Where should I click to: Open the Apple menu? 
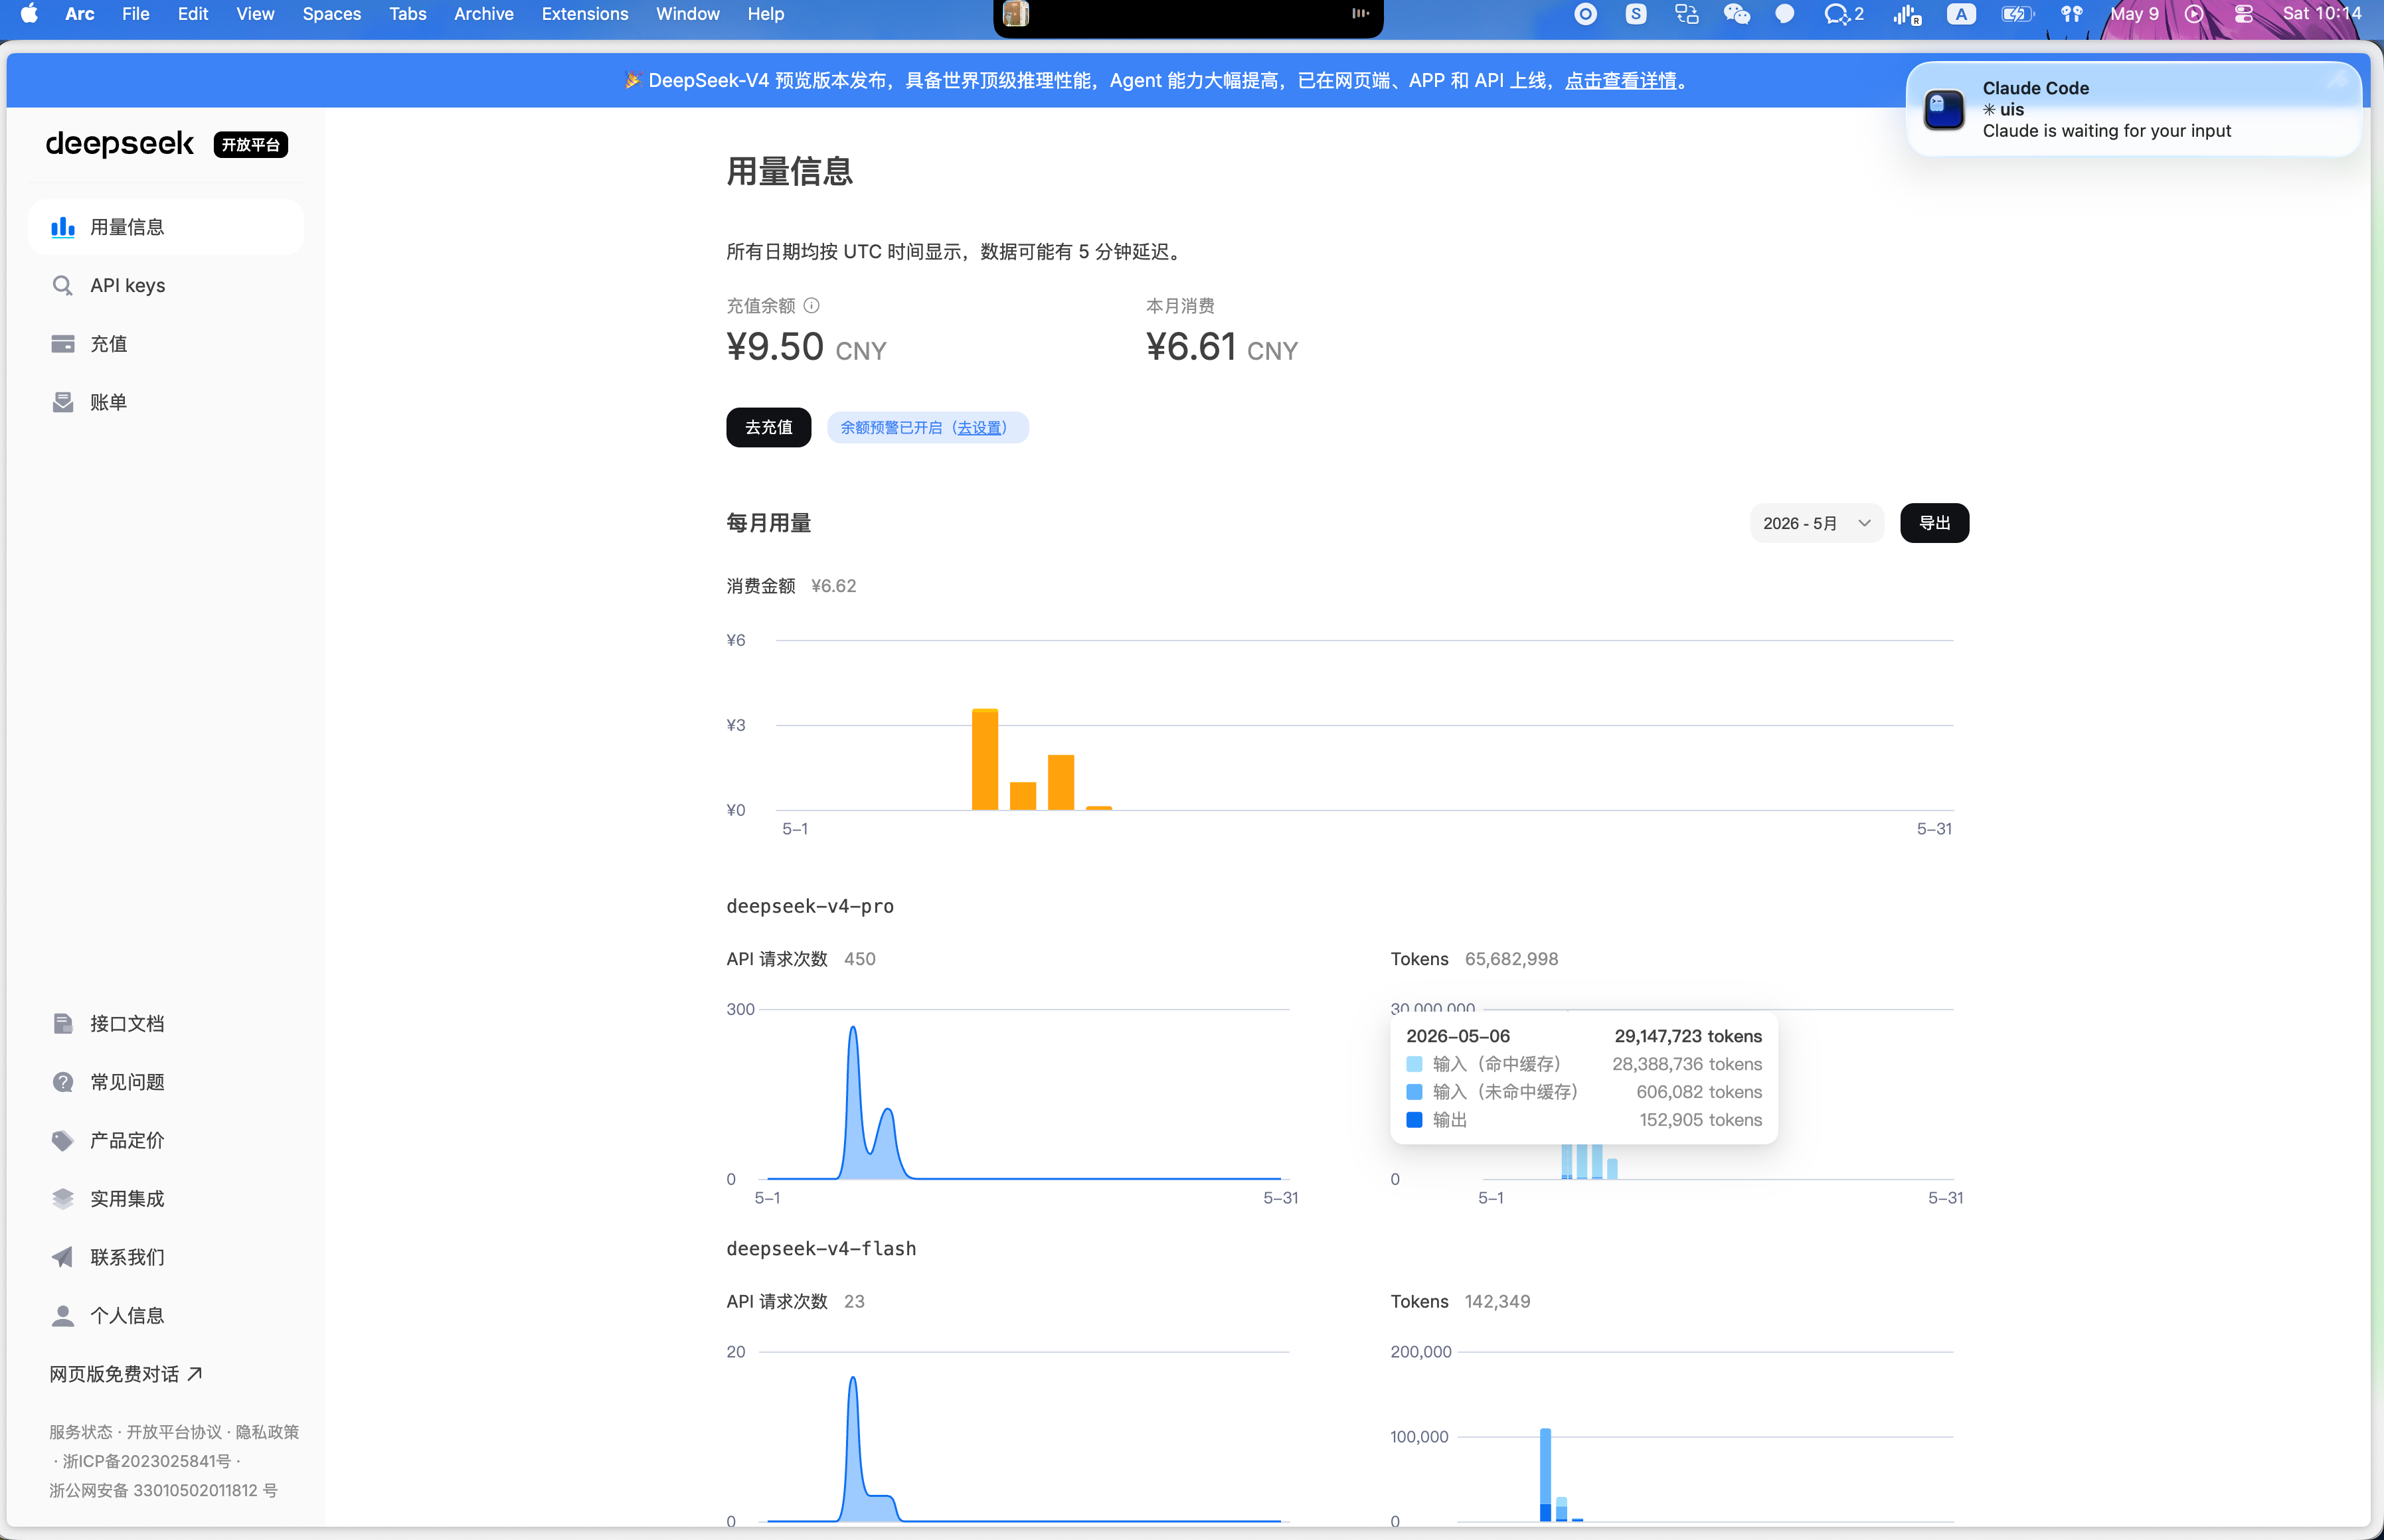[x=29, y=14]
